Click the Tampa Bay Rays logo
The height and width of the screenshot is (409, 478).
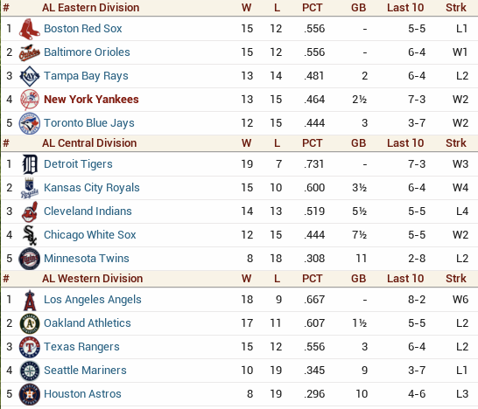tap(30, 76)
